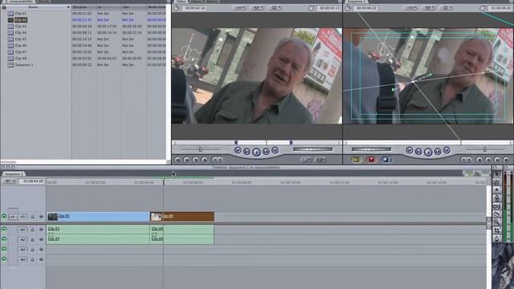Click the Name column sort arrow in Browser

(x=68, y=7)
